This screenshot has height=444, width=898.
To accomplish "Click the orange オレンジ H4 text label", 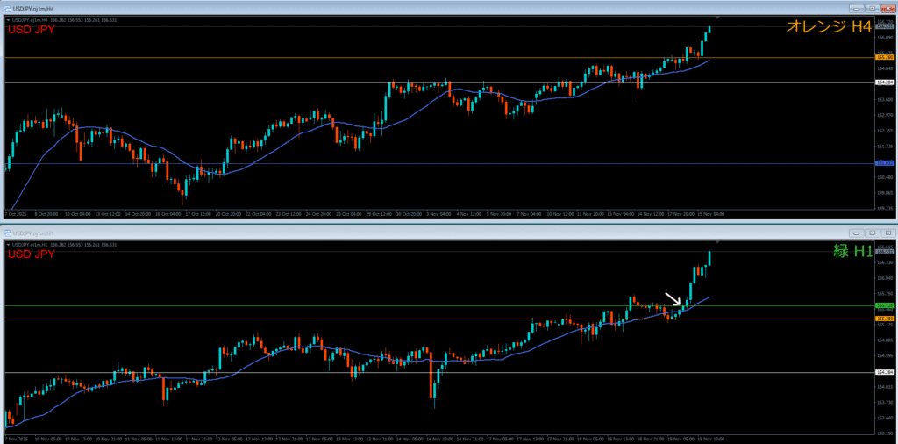I will pos(829,28).
